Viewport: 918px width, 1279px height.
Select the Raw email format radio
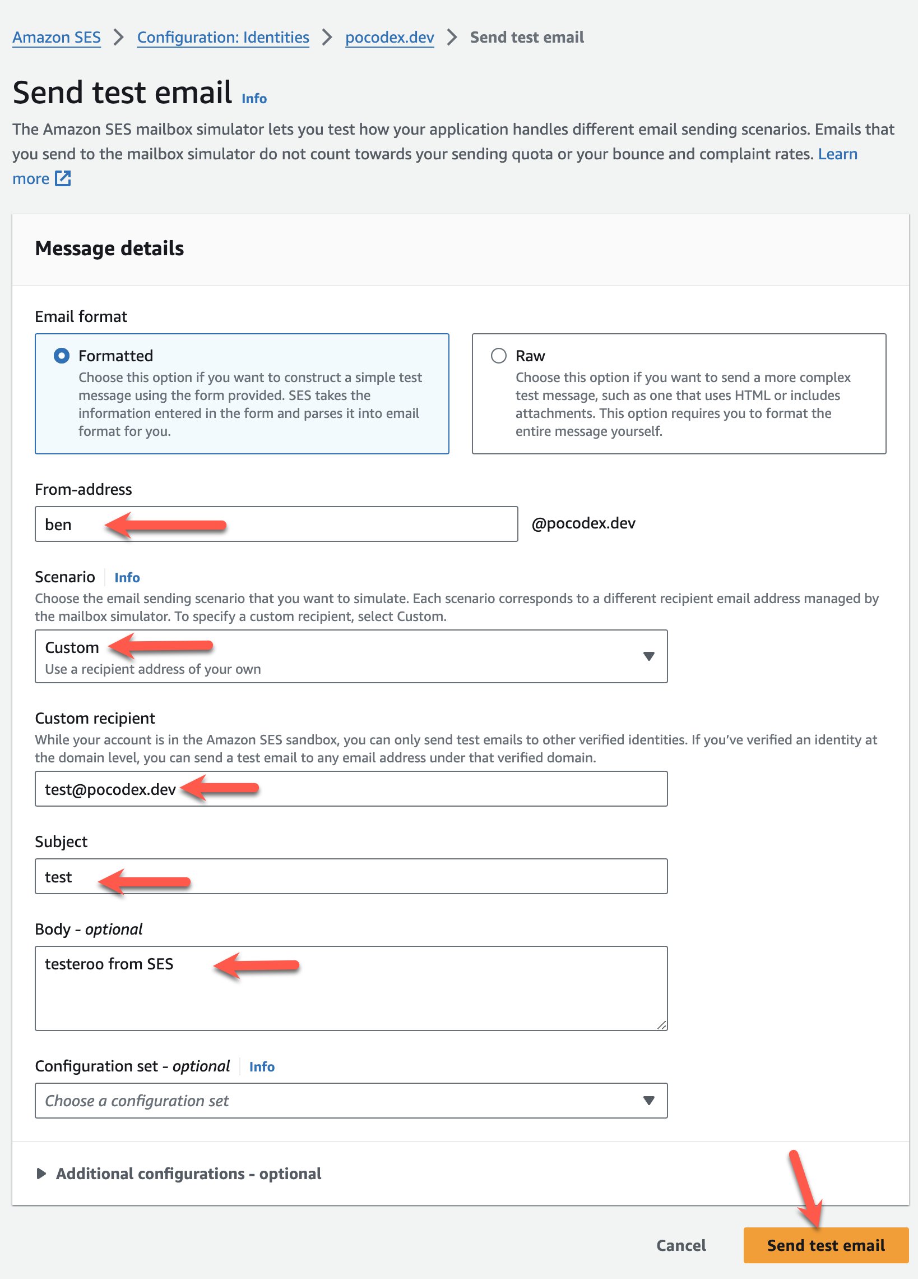(498, 356)
